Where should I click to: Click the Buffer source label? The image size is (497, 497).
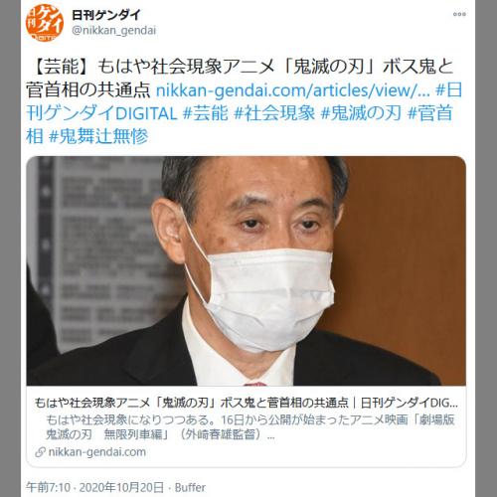(x=190, y=487)
